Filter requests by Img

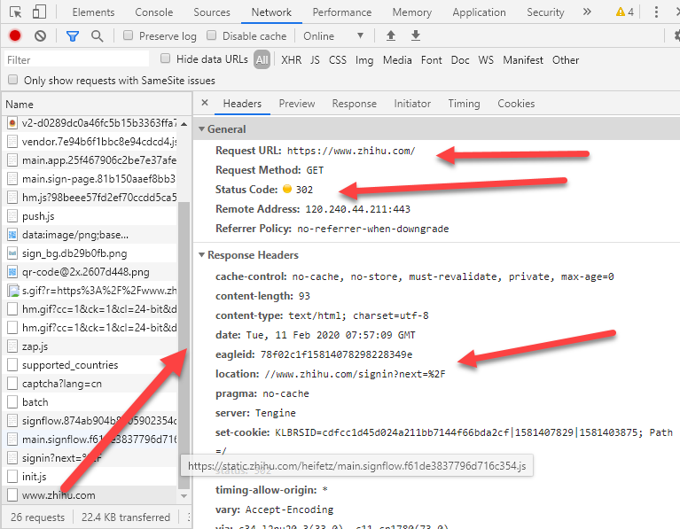click(x=364, y=60)
